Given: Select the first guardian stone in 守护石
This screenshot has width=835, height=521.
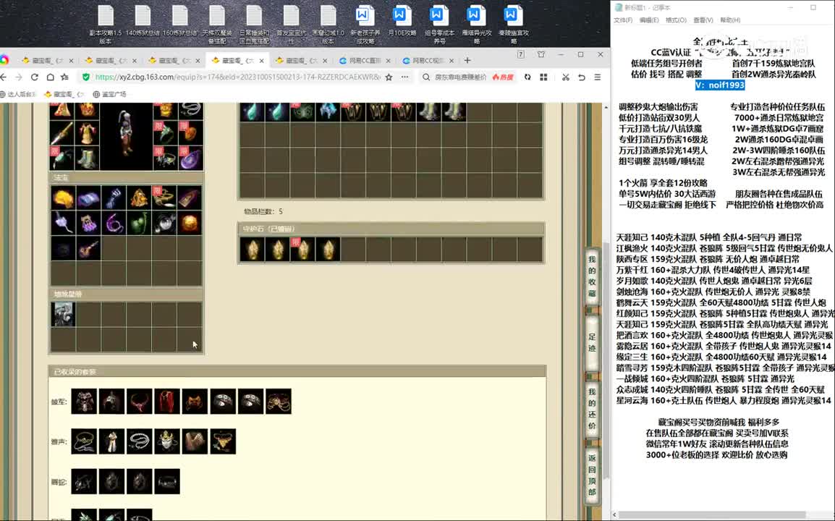Looking at the screenshot, I should (253, 250).
